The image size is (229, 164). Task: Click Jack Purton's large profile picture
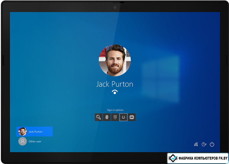tap(115, 60)
